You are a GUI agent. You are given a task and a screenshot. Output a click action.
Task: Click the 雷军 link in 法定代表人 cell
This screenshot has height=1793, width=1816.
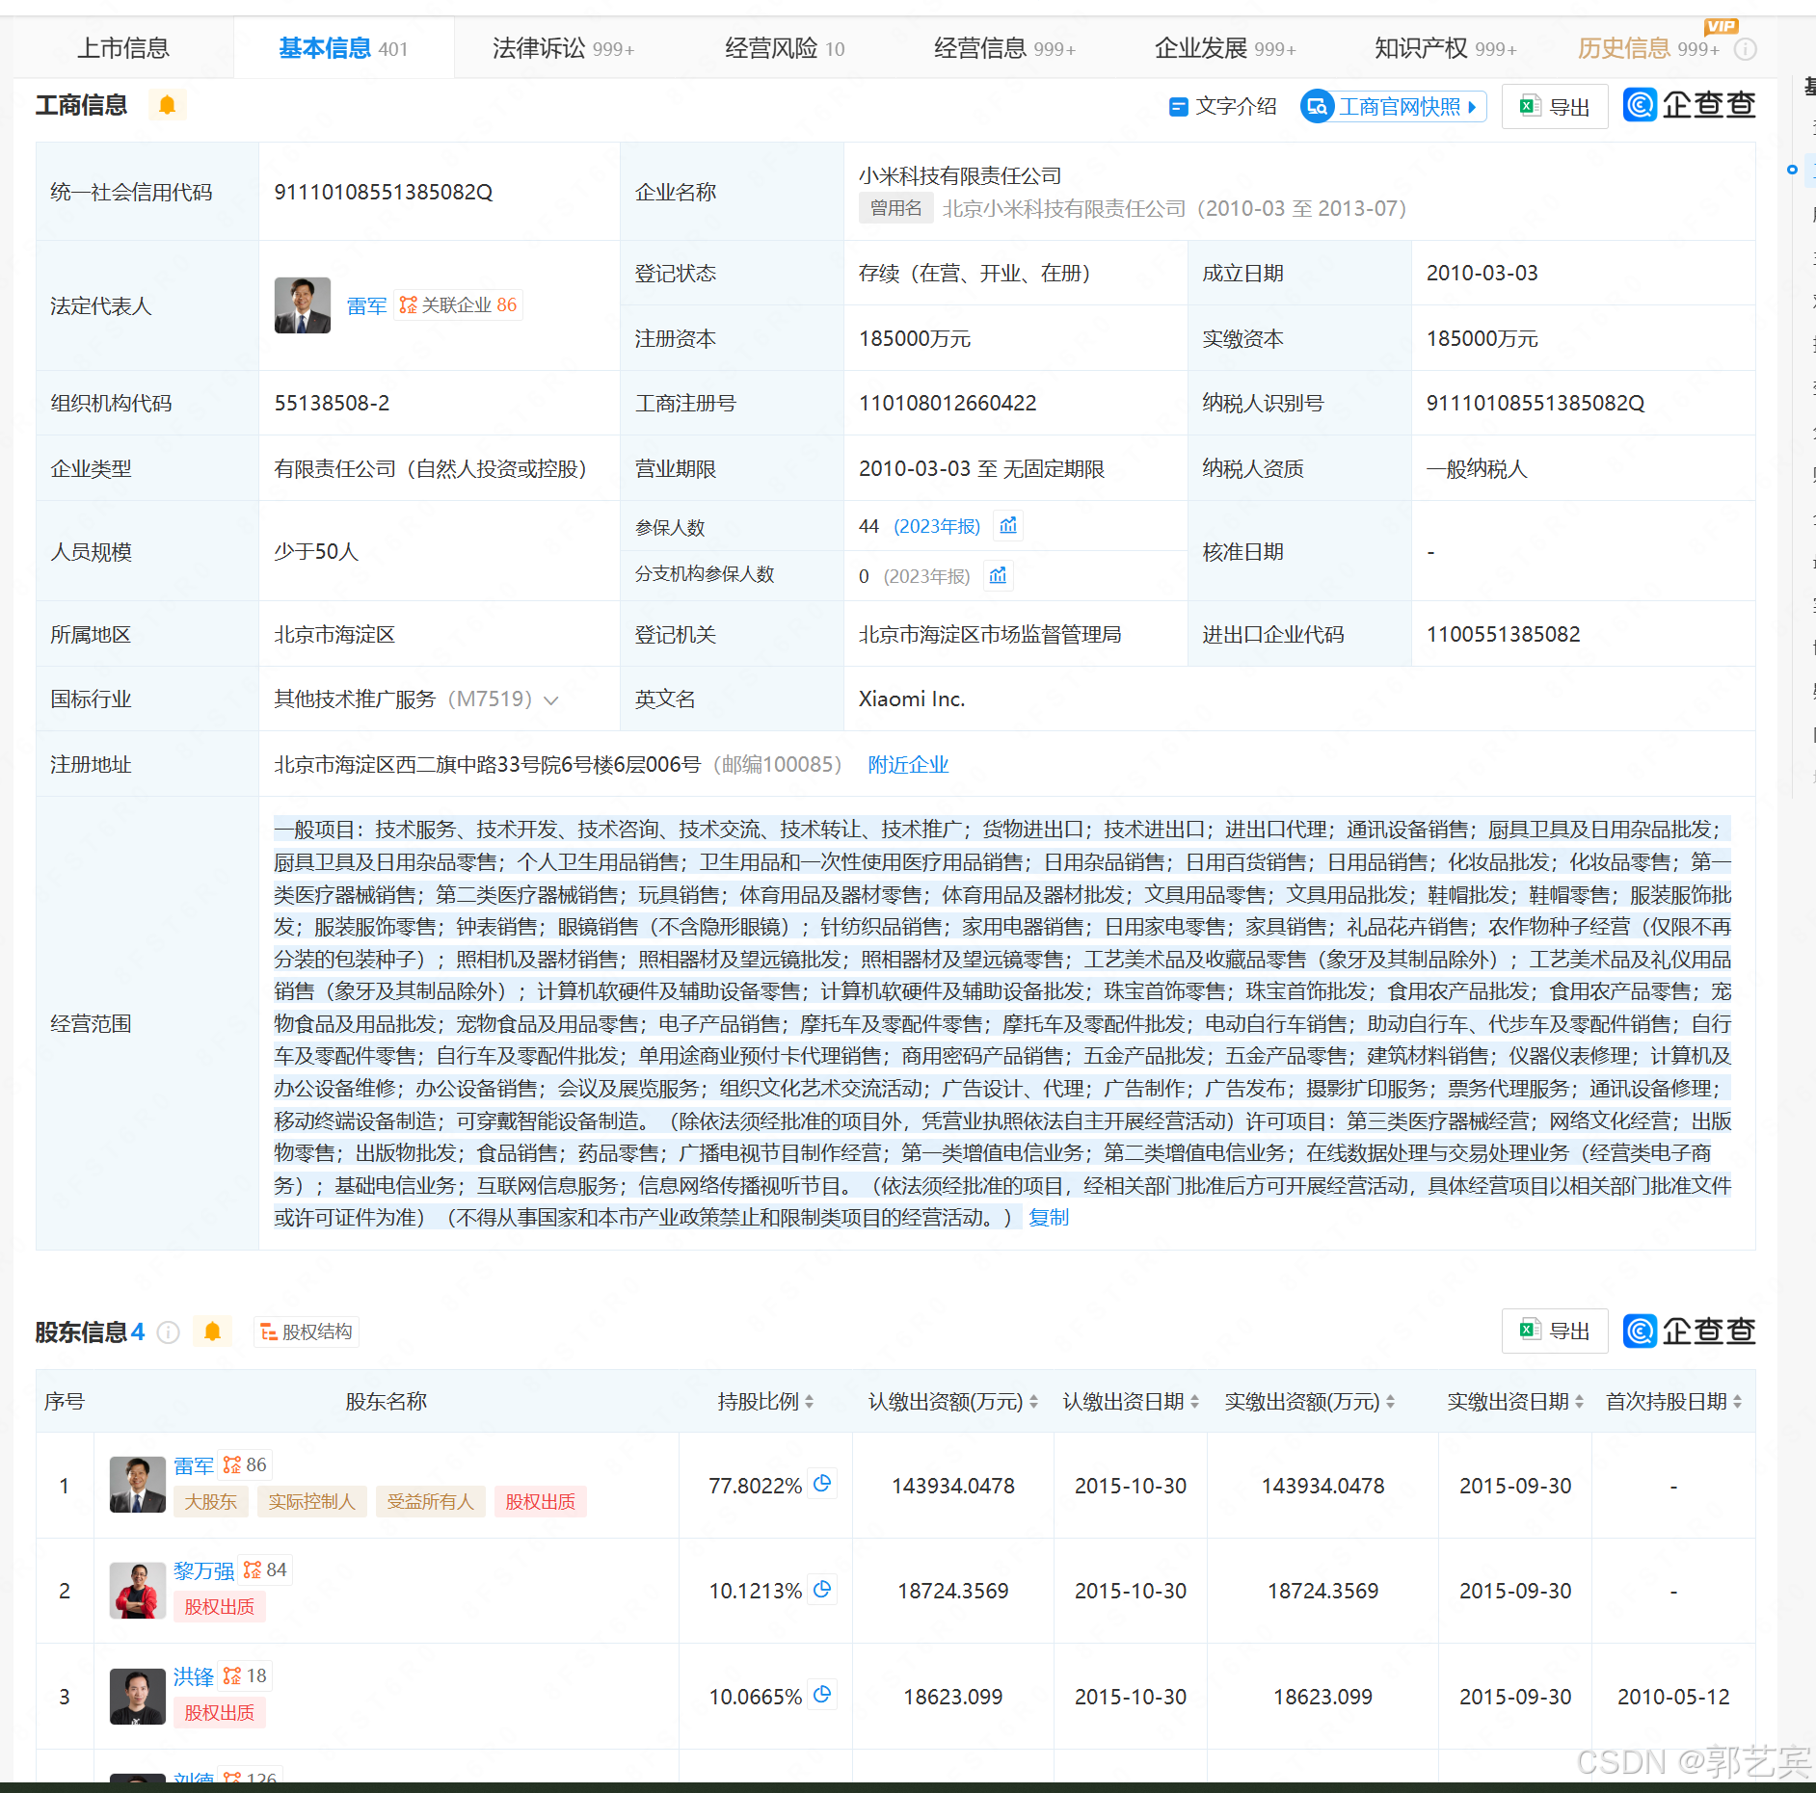(x=366, y=305)
